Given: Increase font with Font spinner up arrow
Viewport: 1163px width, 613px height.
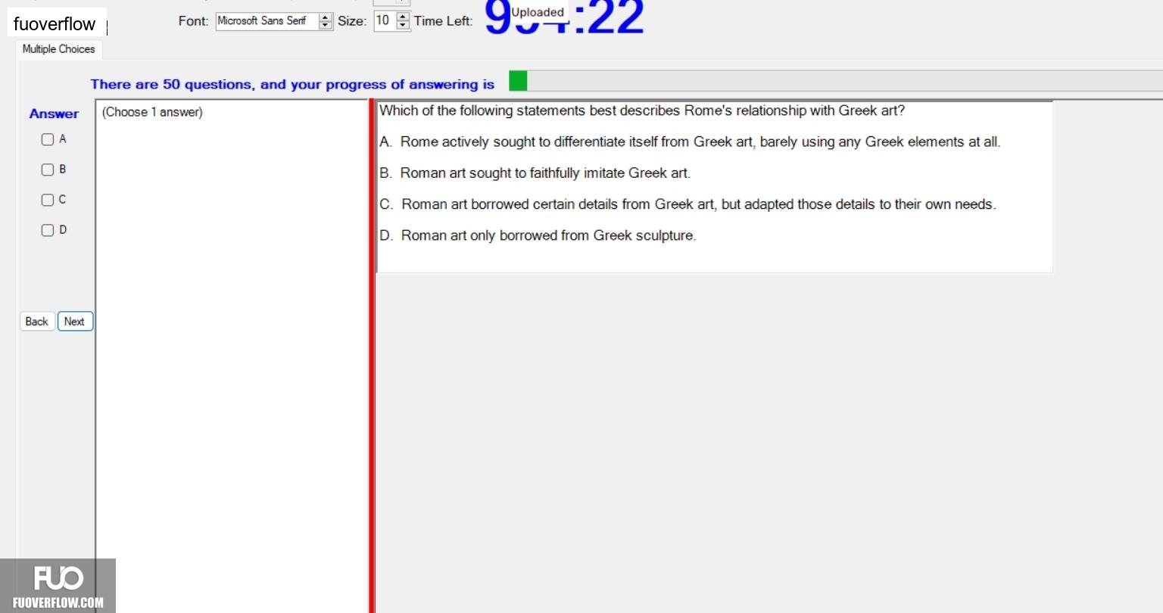Looking at the screenshot, I should pyautogui.click(x=326, y=17).
